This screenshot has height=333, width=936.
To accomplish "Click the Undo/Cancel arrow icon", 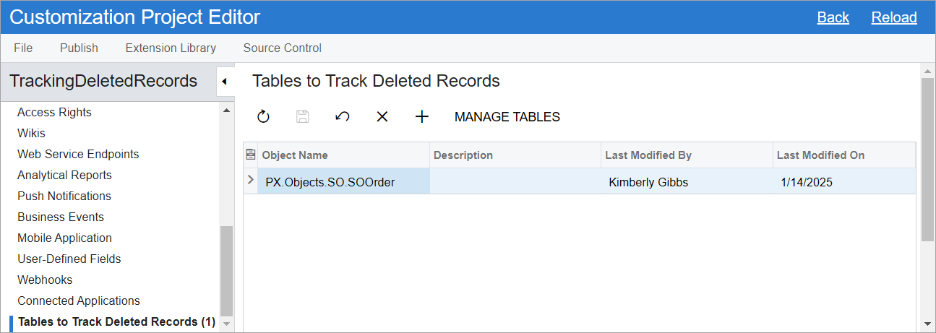I will pyautogui.click(x=343, y=117).
